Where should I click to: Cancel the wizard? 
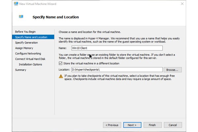[173, 125]
